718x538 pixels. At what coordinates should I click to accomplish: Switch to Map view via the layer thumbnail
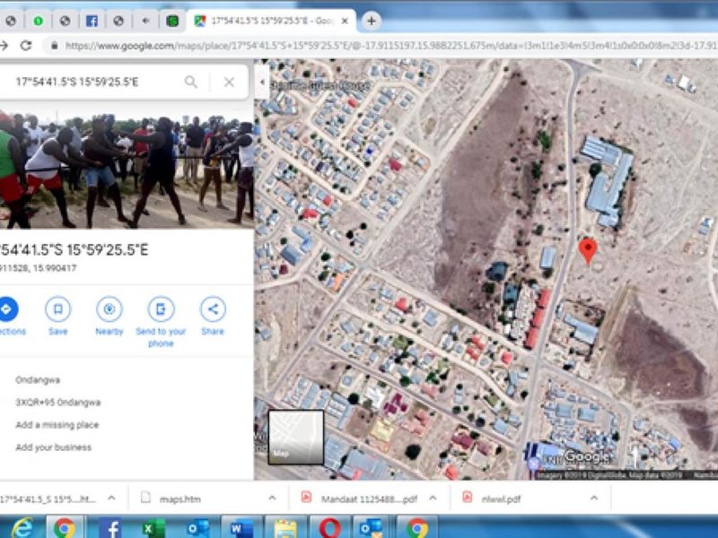pos(296,438)
